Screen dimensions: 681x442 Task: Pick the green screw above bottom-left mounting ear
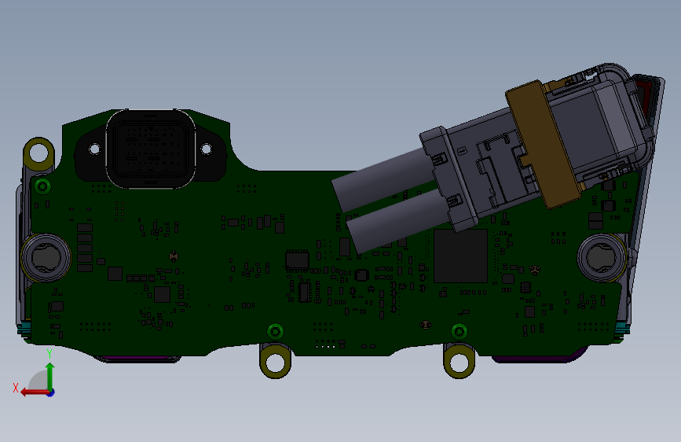(276, 332)
